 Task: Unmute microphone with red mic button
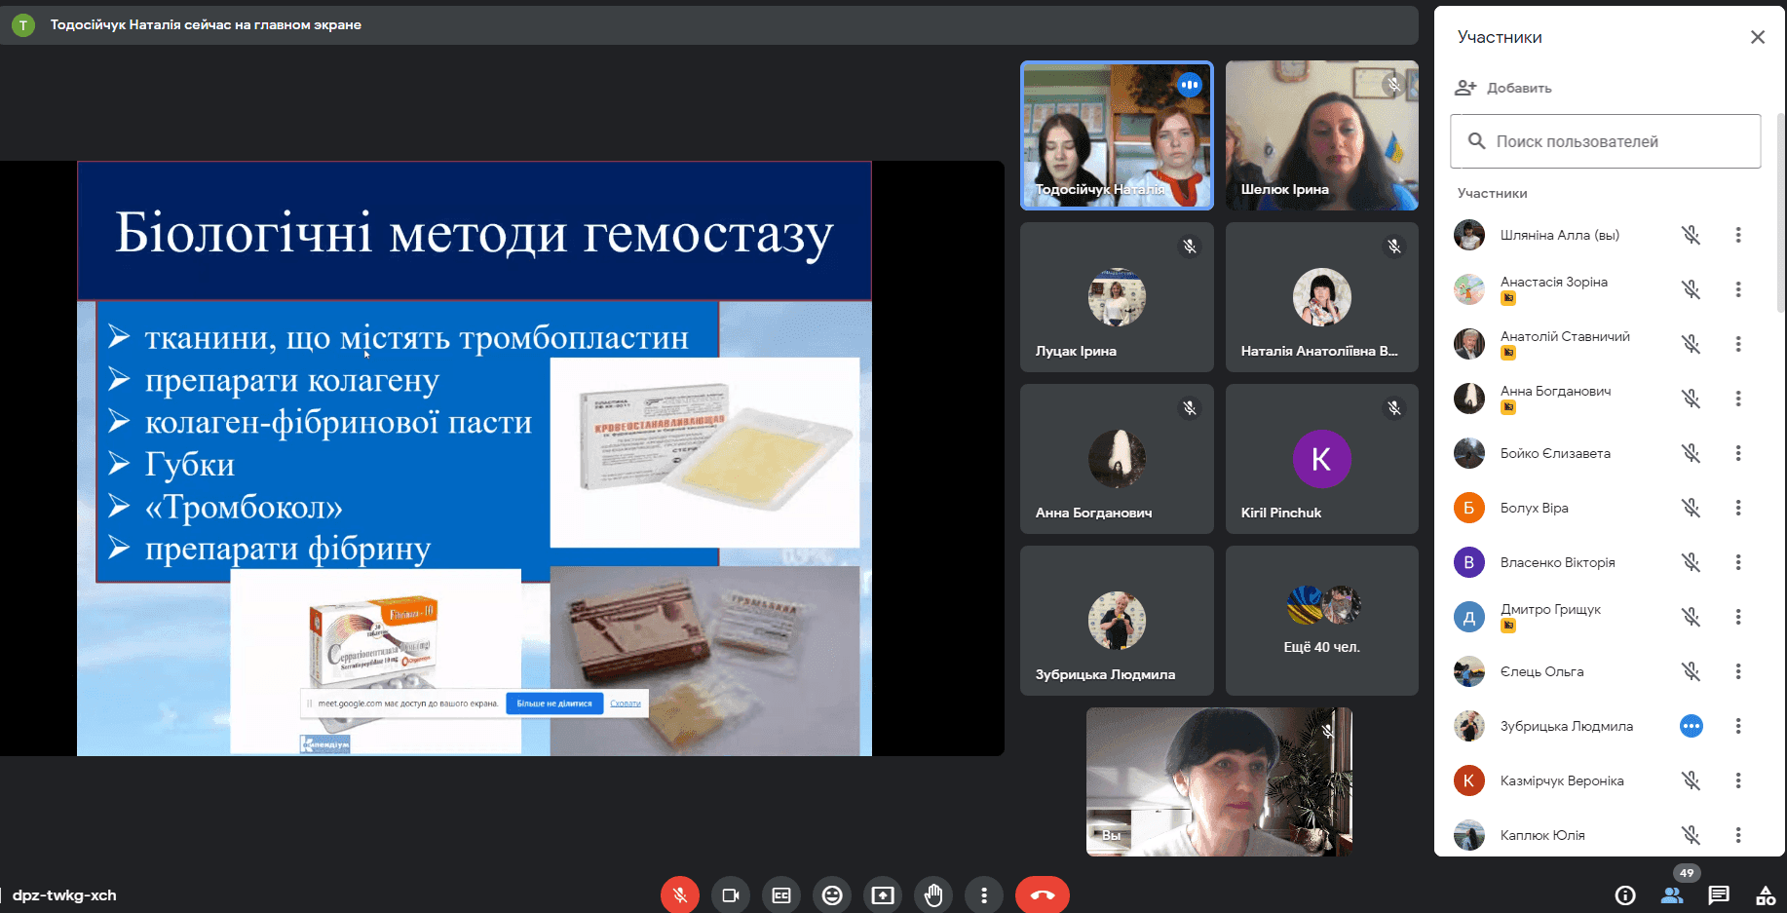point(680,894)
